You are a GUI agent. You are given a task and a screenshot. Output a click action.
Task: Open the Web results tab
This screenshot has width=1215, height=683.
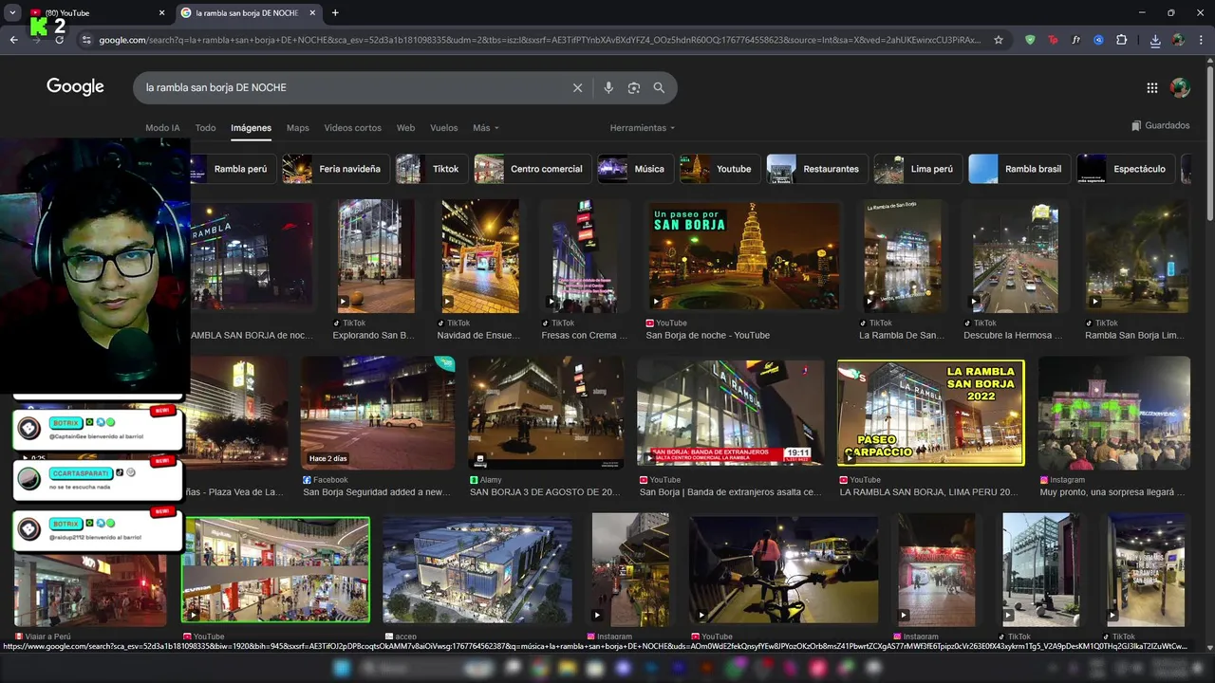pos(405,128)
